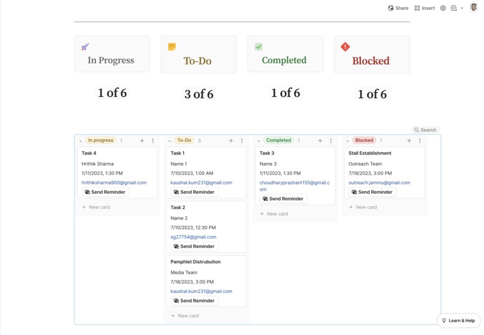Click the Blocked column tag
This screenshot has height=335, width=484.
pyautogui.click(x=365, y=140)
